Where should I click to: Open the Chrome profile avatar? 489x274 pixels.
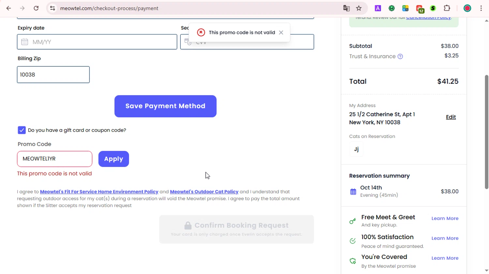[467, 8]
